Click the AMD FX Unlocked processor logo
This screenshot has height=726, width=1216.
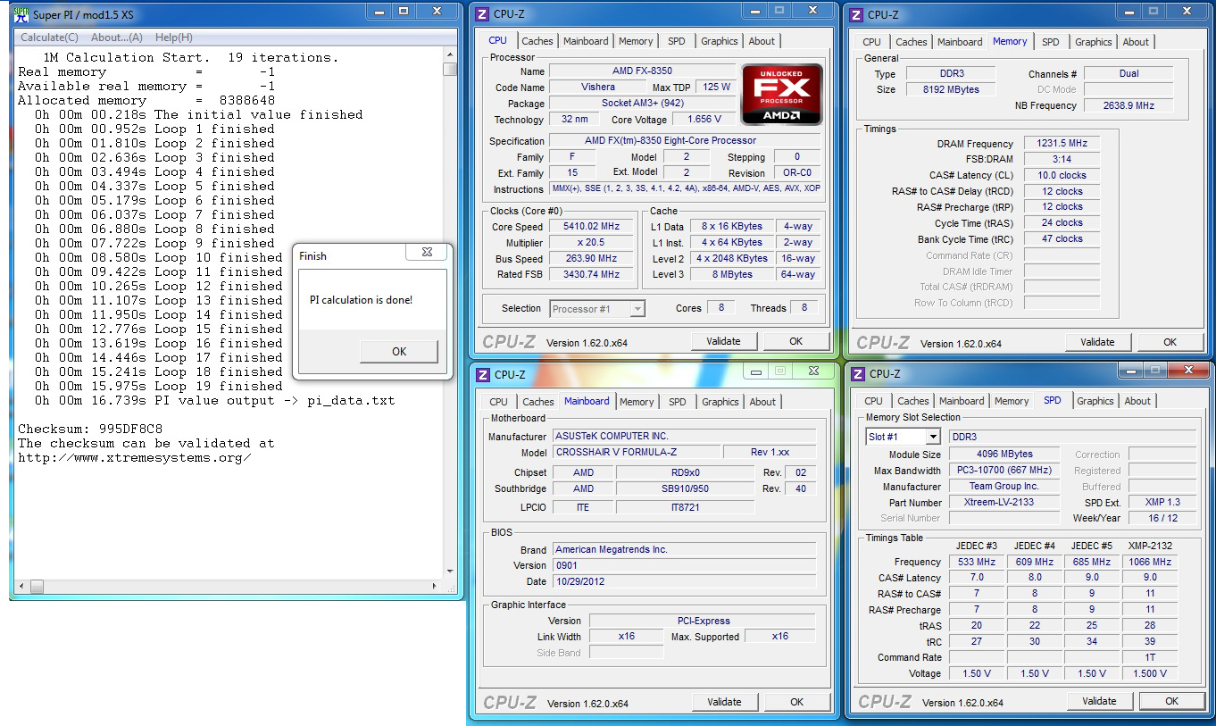click(781, 94)
